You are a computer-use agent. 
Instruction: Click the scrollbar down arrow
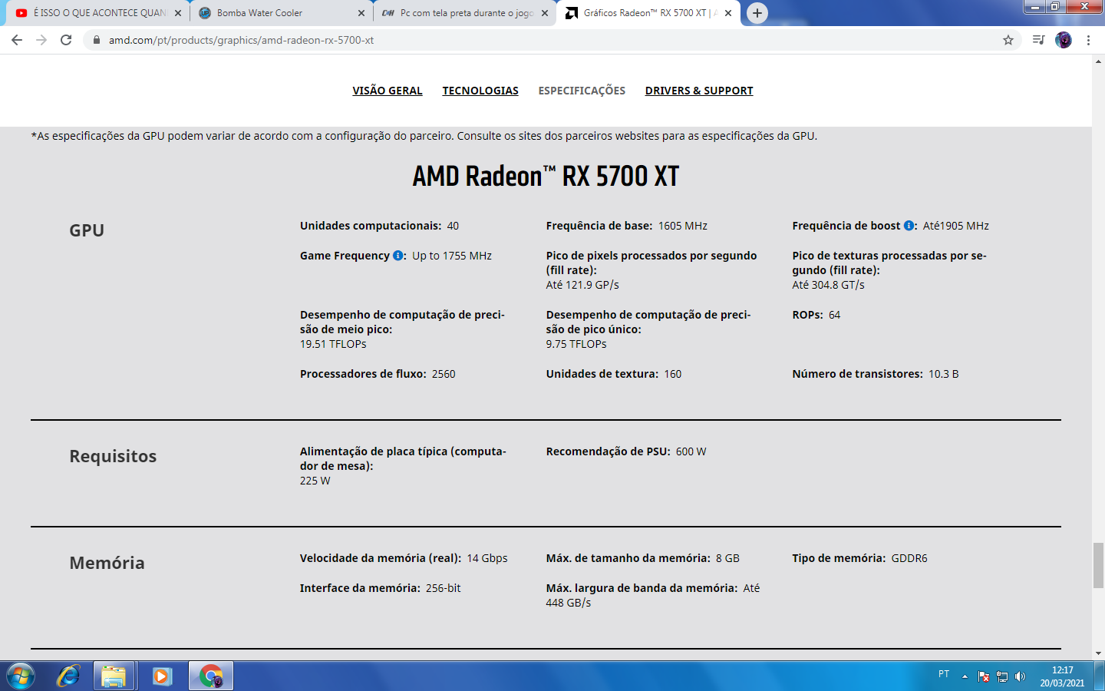click(1098, 653)
